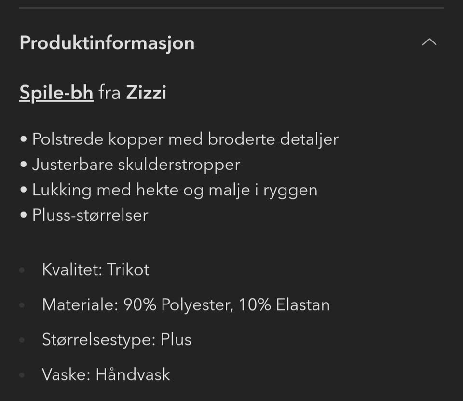
Task: Click the Produktinformasjon heading
Action: tap(107, 43)
